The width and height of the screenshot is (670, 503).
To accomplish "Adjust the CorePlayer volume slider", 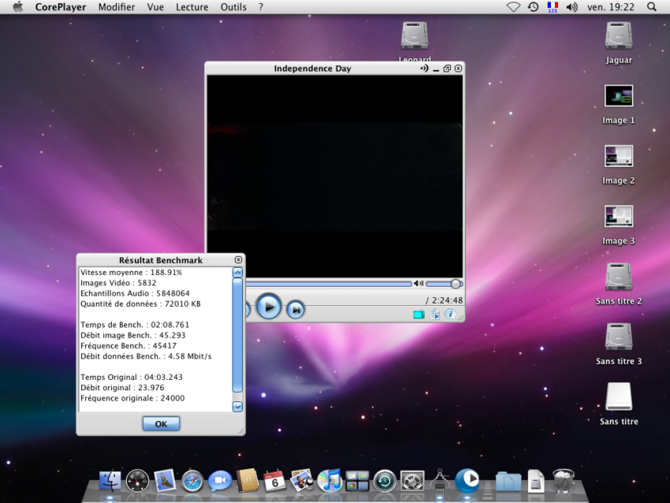I will tap(445, 284).
